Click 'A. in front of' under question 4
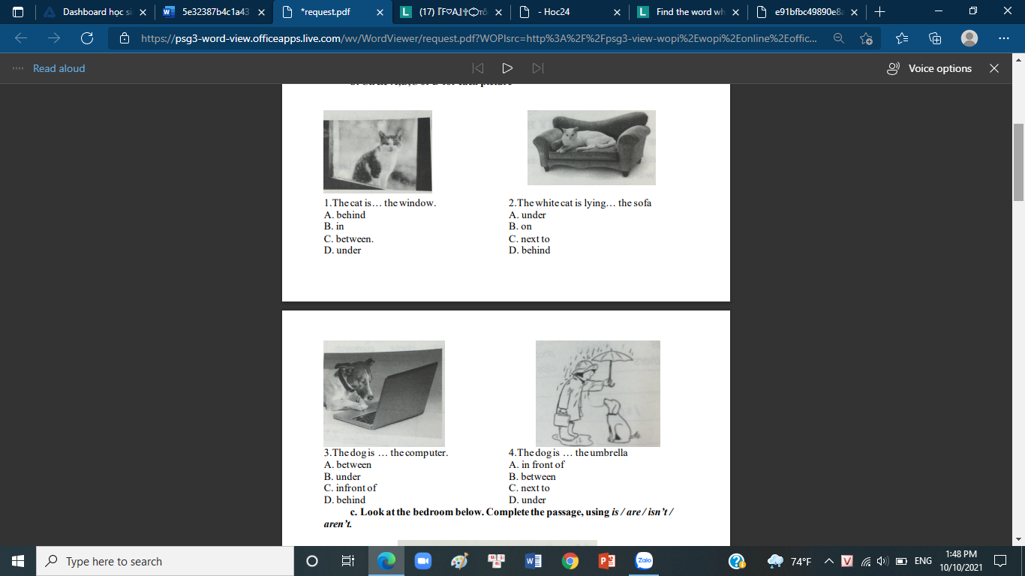1025x576 pixels. point(537,465)
